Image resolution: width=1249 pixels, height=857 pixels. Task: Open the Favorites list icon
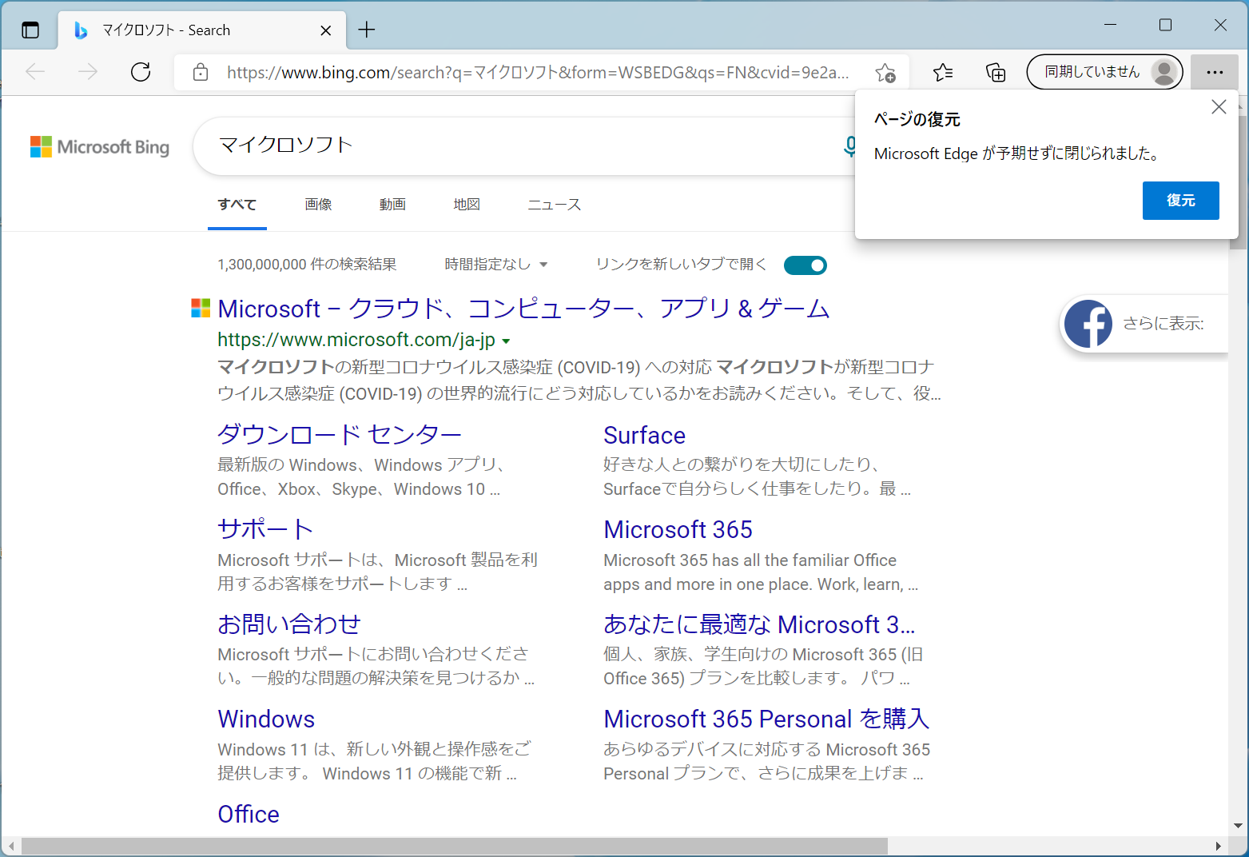943,73
